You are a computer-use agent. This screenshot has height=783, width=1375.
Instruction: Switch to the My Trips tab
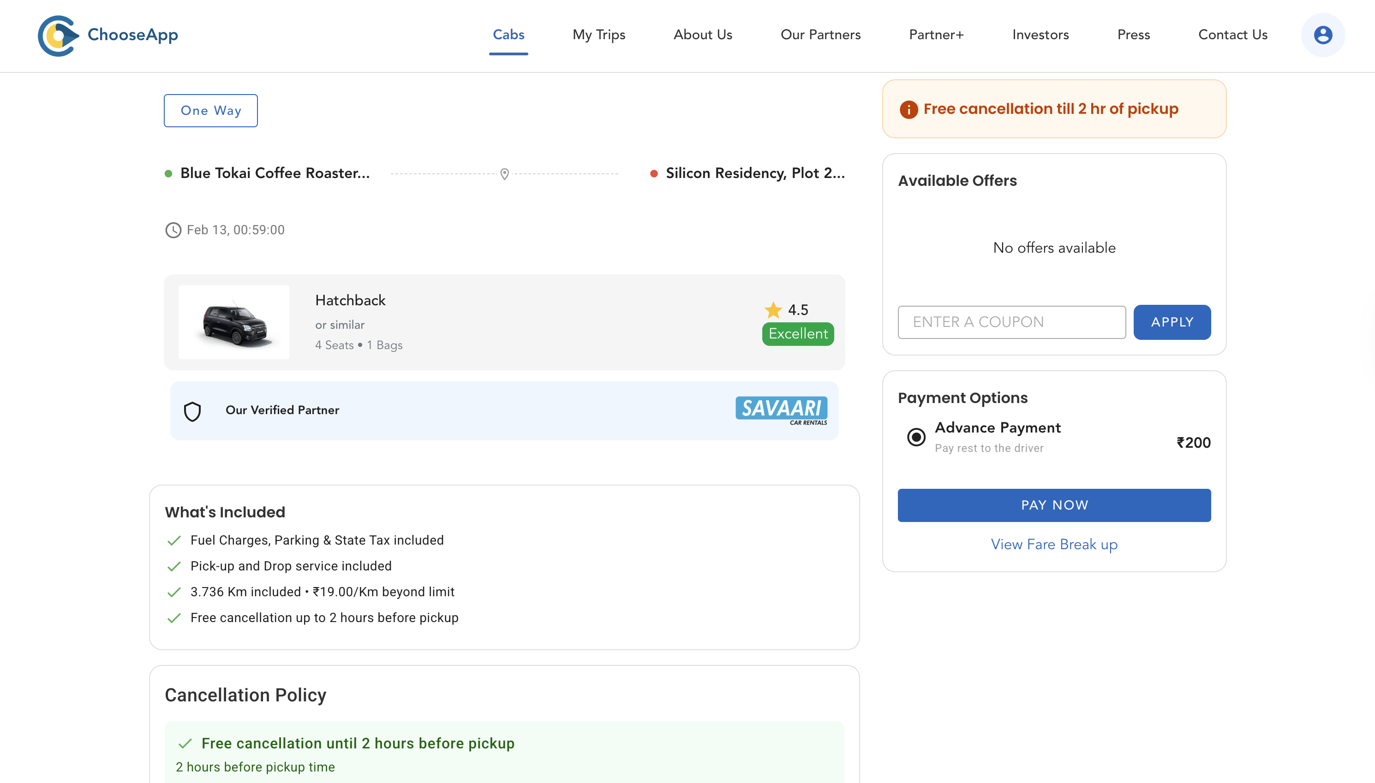[x=598, y=35]
